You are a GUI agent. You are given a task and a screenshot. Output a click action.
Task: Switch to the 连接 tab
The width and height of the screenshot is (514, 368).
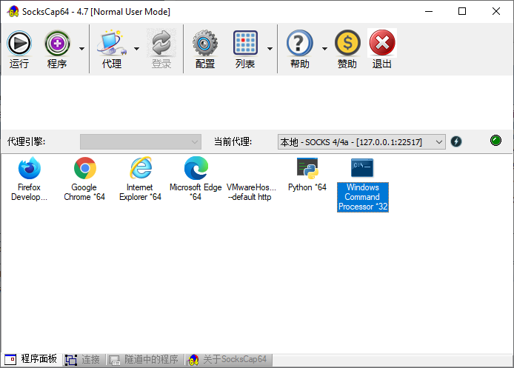tap(83, 359)
